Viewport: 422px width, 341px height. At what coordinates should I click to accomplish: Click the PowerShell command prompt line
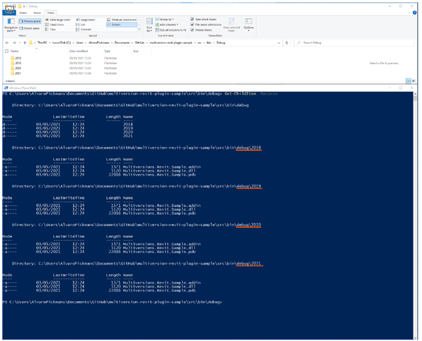click(x=112, y=302)
